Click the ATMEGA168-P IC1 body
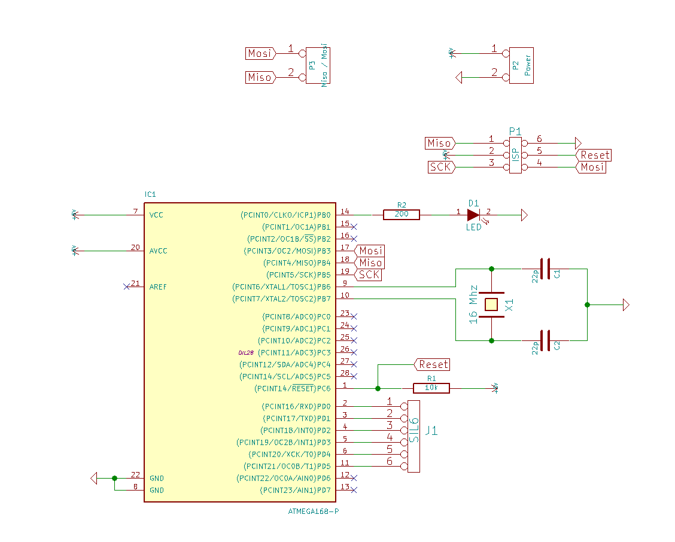Viewport: 675px width, 542px height. click(x=240, y=352)
